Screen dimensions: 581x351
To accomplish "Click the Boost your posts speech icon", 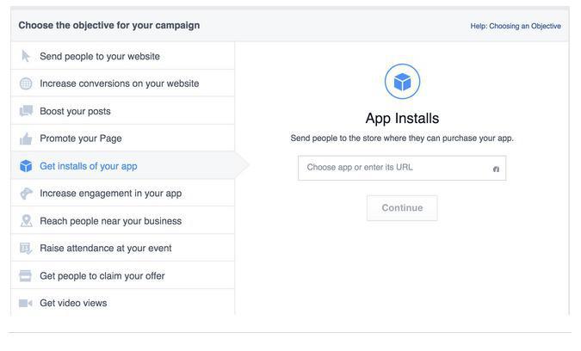I will click(26, 111).
